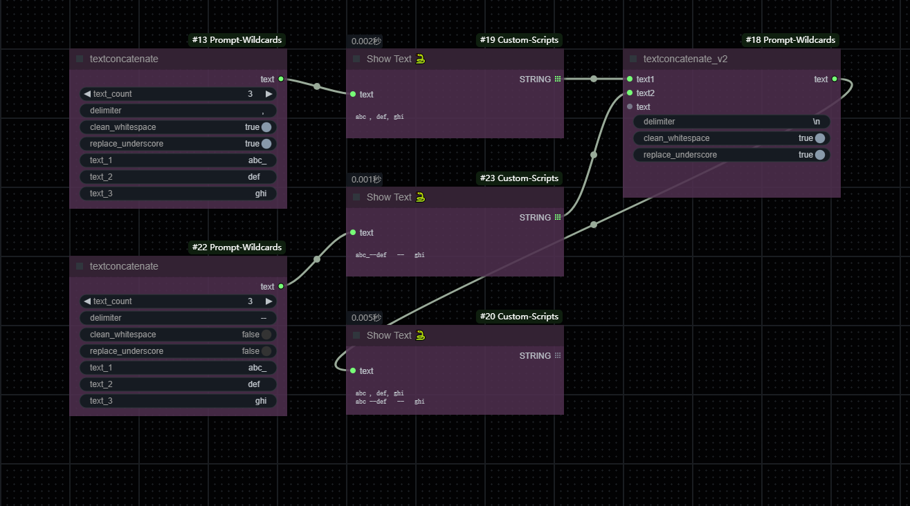
Task: Click the snake icon on Show Text node #19
Action: [x=420, y=59]
